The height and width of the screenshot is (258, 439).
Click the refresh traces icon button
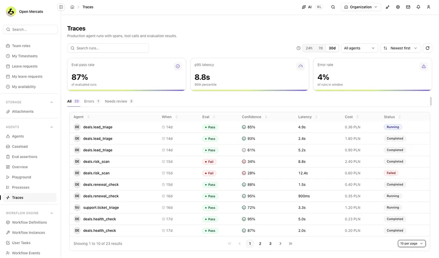pyautogui.click(x=428, y=48)
